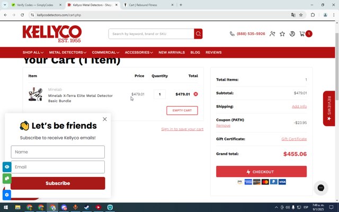Open the vertical Reviews side tab
Image resolution: width=339 pixels, height=212 pixels.
coord(329,108)
